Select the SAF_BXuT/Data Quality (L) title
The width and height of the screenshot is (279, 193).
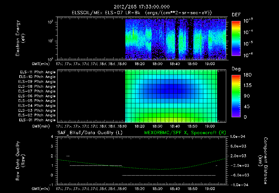[90, 133]
